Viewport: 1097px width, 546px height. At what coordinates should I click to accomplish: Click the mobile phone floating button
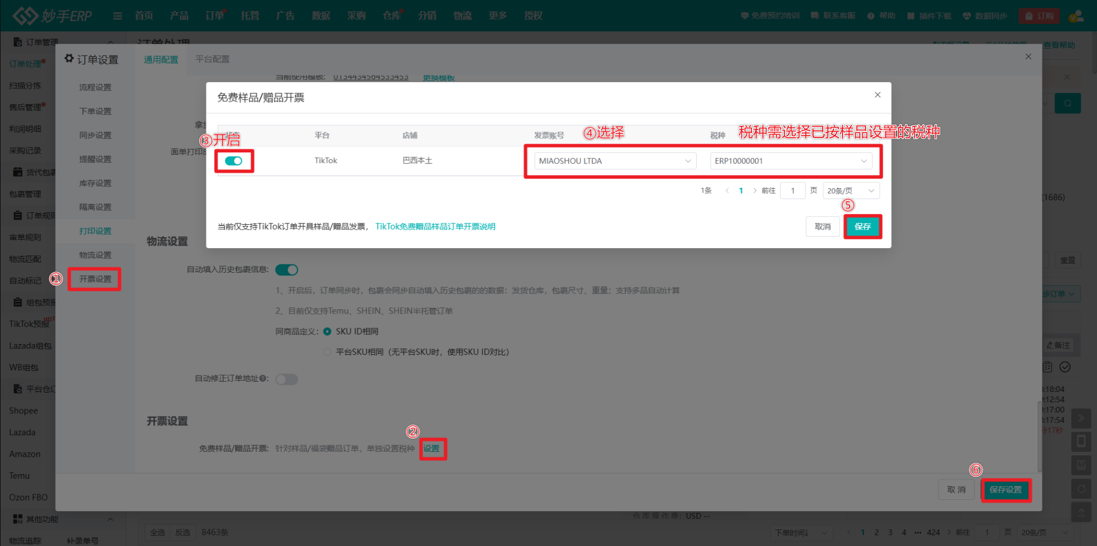(x=1081, y=442)
